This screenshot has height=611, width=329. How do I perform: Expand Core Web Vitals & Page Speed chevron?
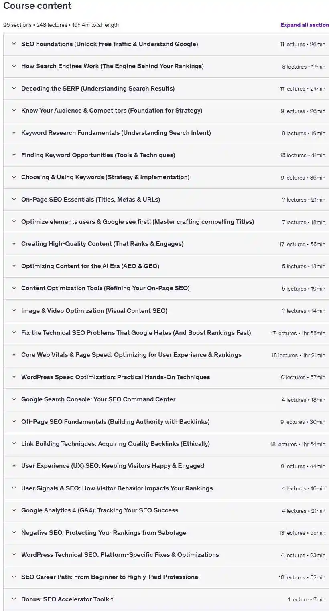click(14, 355)
